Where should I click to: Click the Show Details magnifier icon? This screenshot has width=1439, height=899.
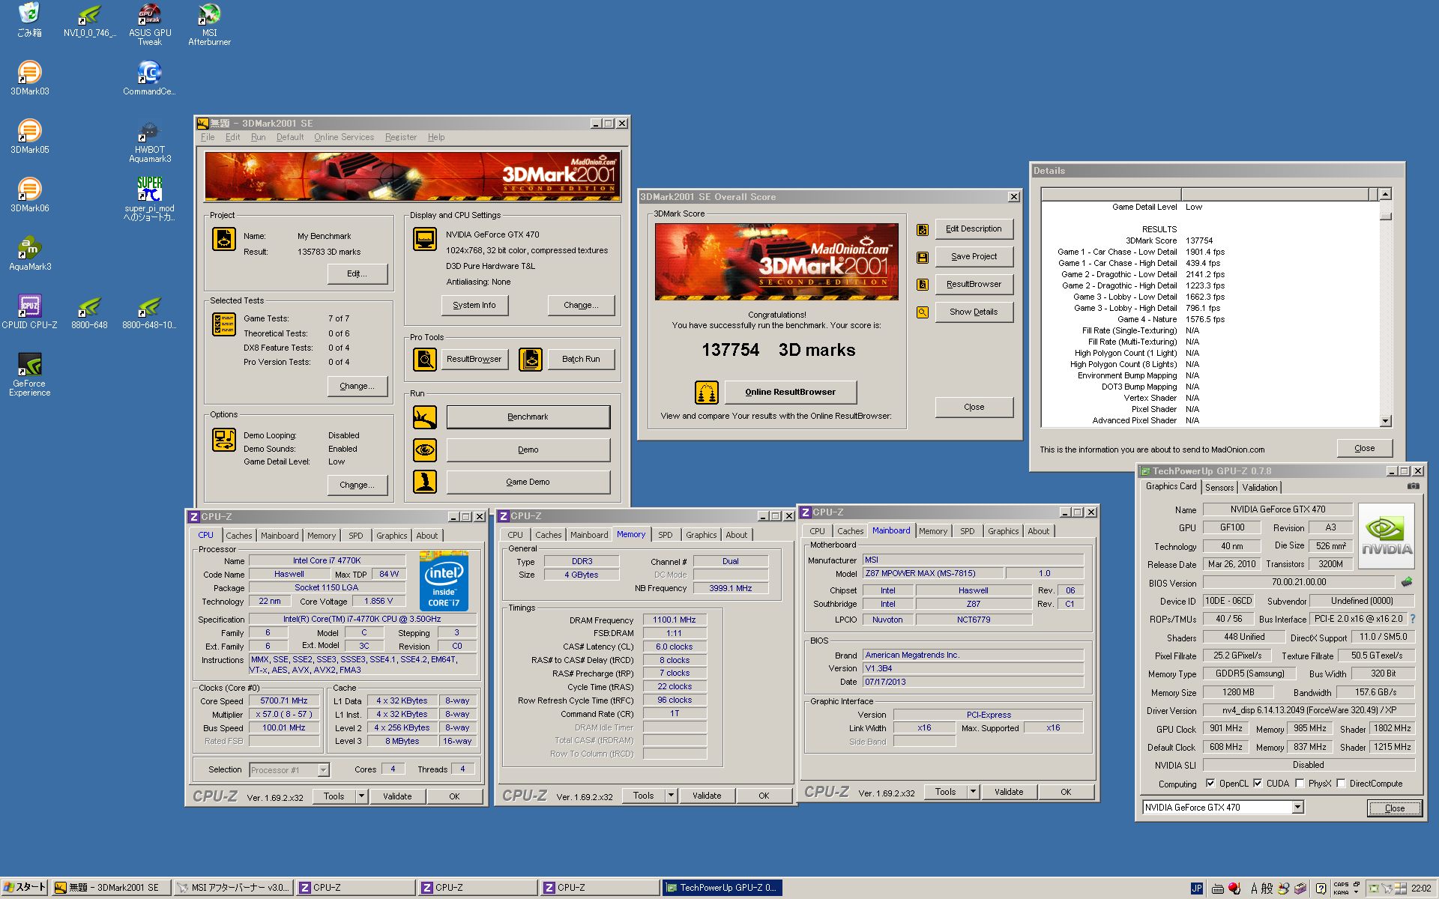pos(923,312)
